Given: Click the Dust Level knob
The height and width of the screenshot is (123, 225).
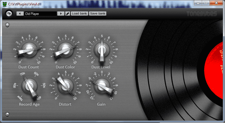Looking at the screenshot, I should click(102, 50).
